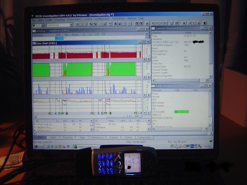Select the GSM worksheet tab
Viewport: 247px width, 185px height.
(x=40, y=138)
